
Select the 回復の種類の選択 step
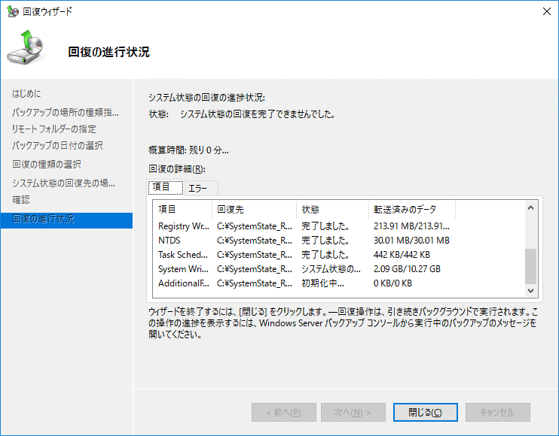point(47,164)
